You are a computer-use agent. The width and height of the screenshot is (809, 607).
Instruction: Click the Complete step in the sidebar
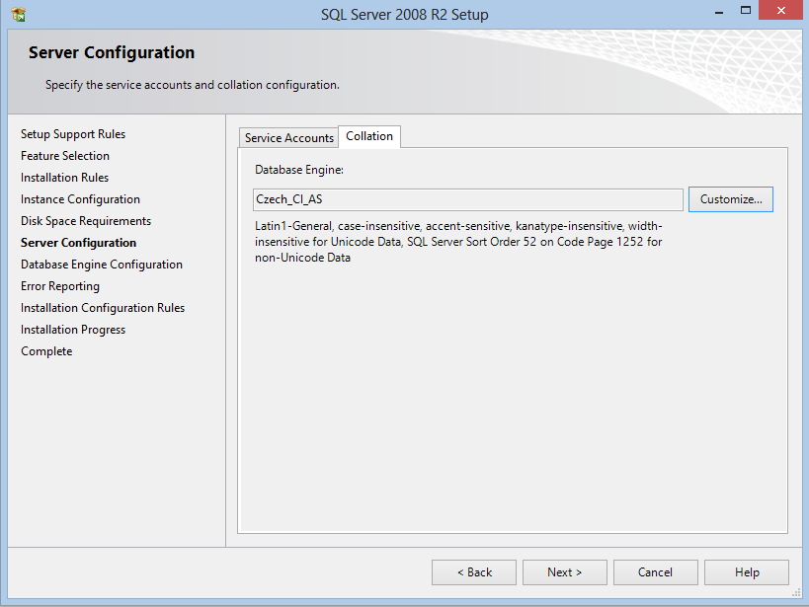46,351
